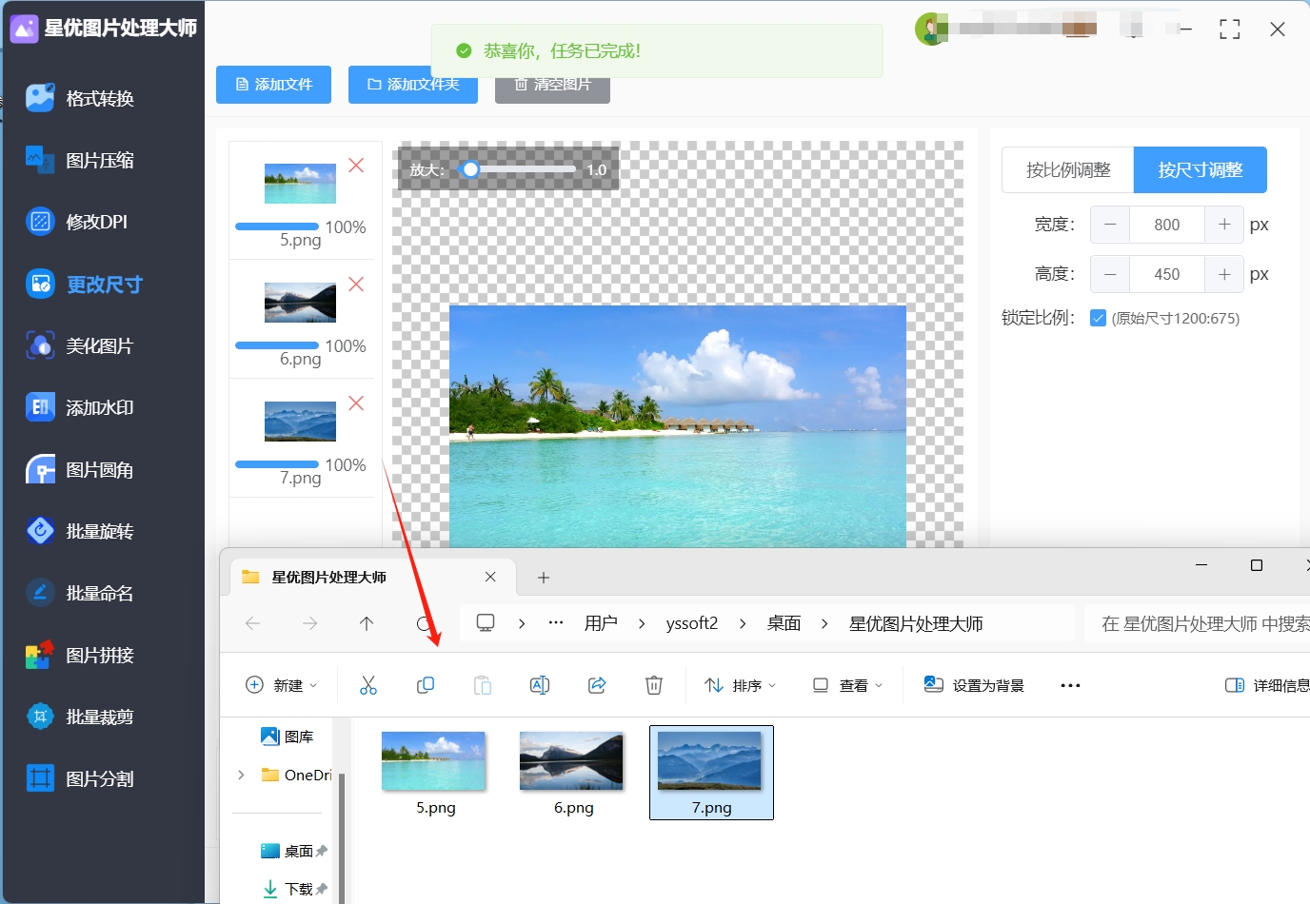The width and height of the screenshot is (1310, 904).
Task: Increase the 宽度 value with plus
Action: pyautogui.click(x=1224, y=225)
